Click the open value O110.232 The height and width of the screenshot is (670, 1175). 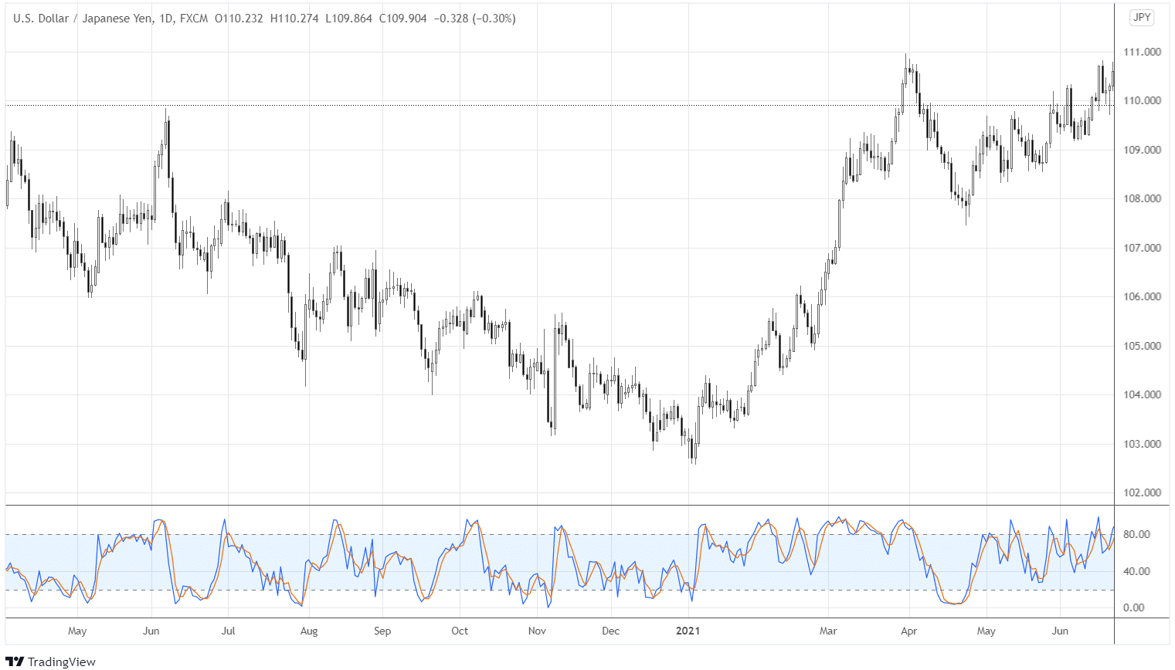(x=239, y=19)
